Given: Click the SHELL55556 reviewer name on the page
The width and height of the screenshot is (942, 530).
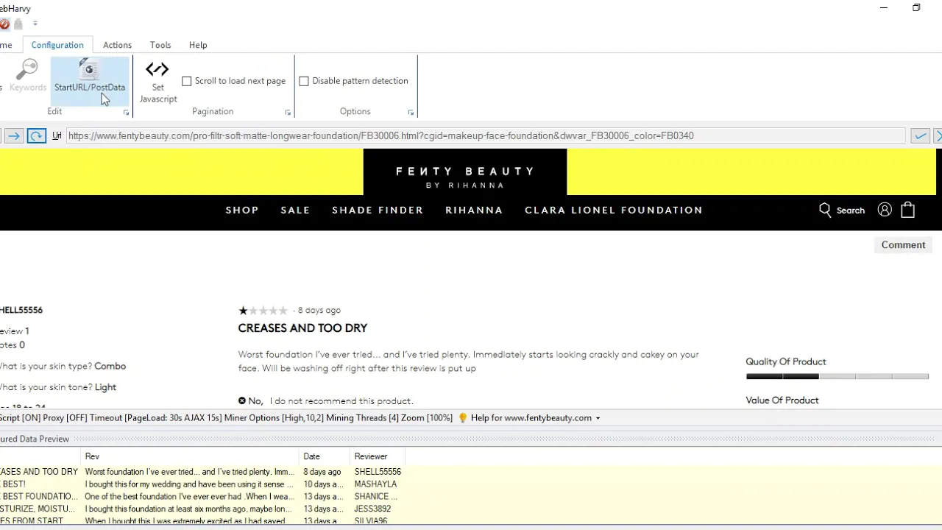Looking at the screenshot, I should [21, 311].
